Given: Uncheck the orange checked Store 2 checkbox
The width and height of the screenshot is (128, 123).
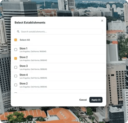Looking at the screenshot, I should (16, 58).
